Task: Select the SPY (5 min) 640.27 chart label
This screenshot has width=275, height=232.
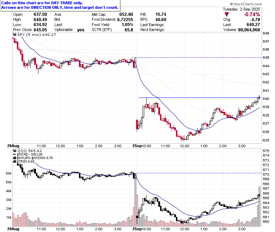Action: 36,35
